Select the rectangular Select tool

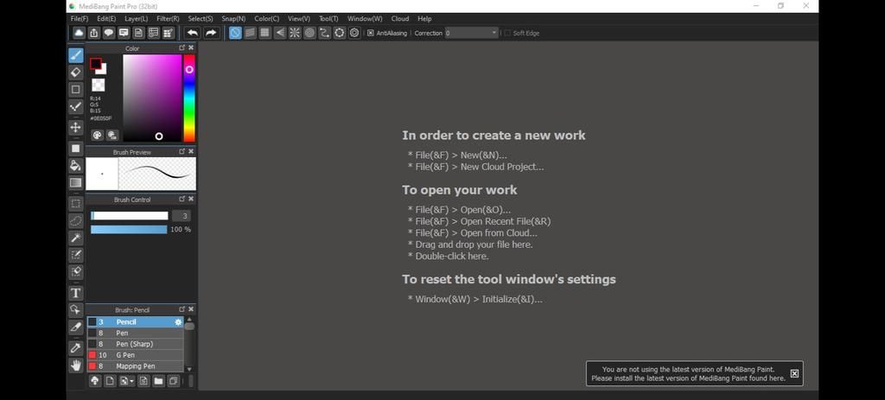tap(76, 204)
